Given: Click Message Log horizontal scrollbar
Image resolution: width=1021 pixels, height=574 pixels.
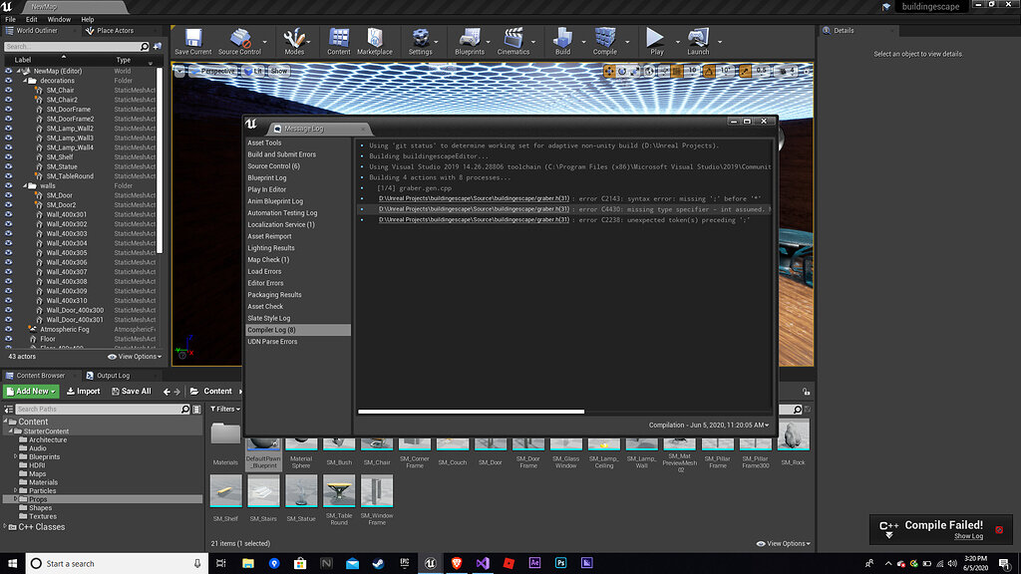Looking at the screenshot, I should point(471,412).
